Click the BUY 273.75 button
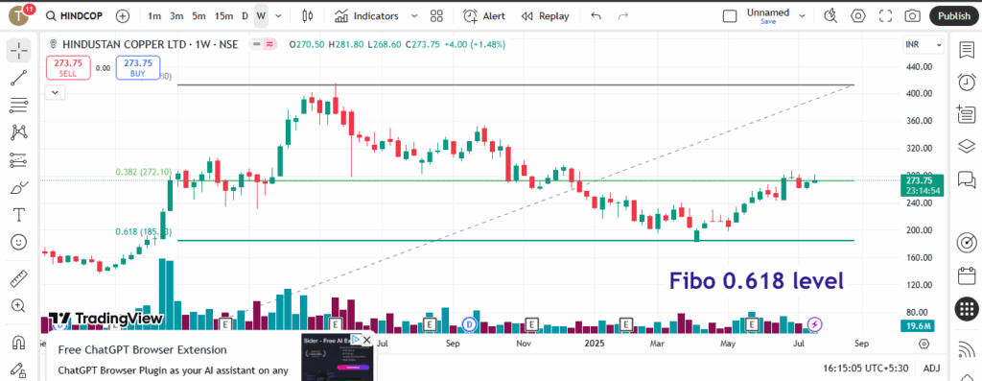The height and width of the screenshot is (381, 982). pyautogui.click(x=138, y=68)
